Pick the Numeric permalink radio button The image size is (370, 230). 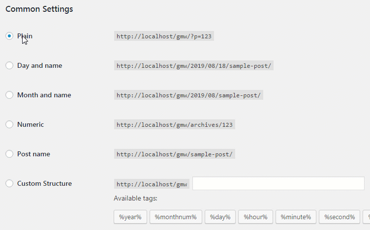pos(9,124)
